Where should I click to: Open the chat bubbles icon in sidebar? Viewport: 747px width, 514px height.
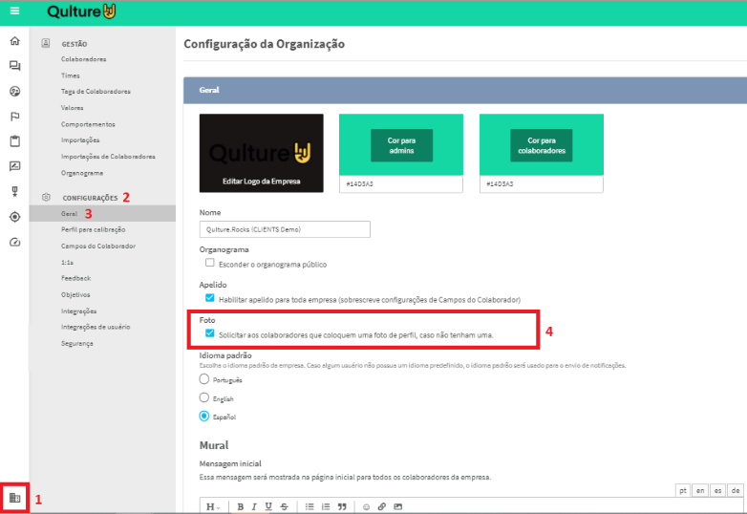[x=14, y=66]
